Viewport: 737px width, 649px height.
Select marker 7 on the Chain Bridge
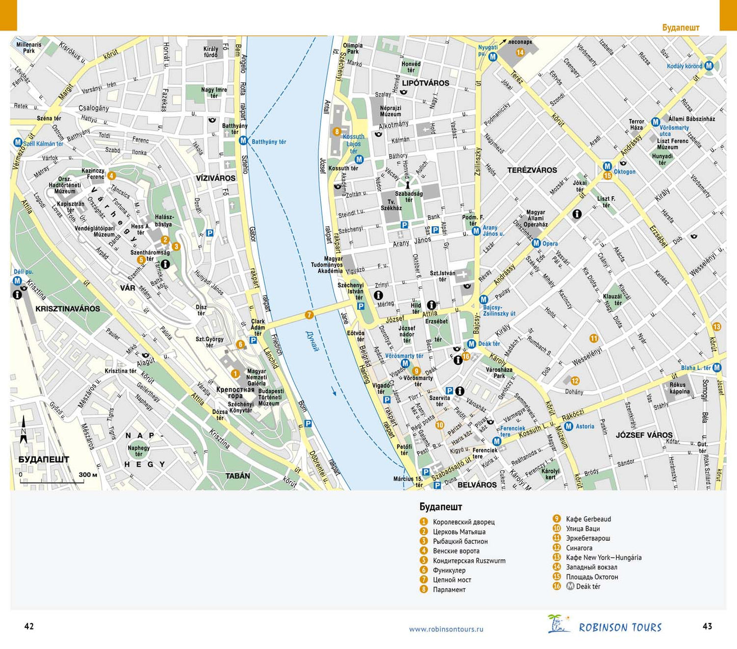point(309,315)
